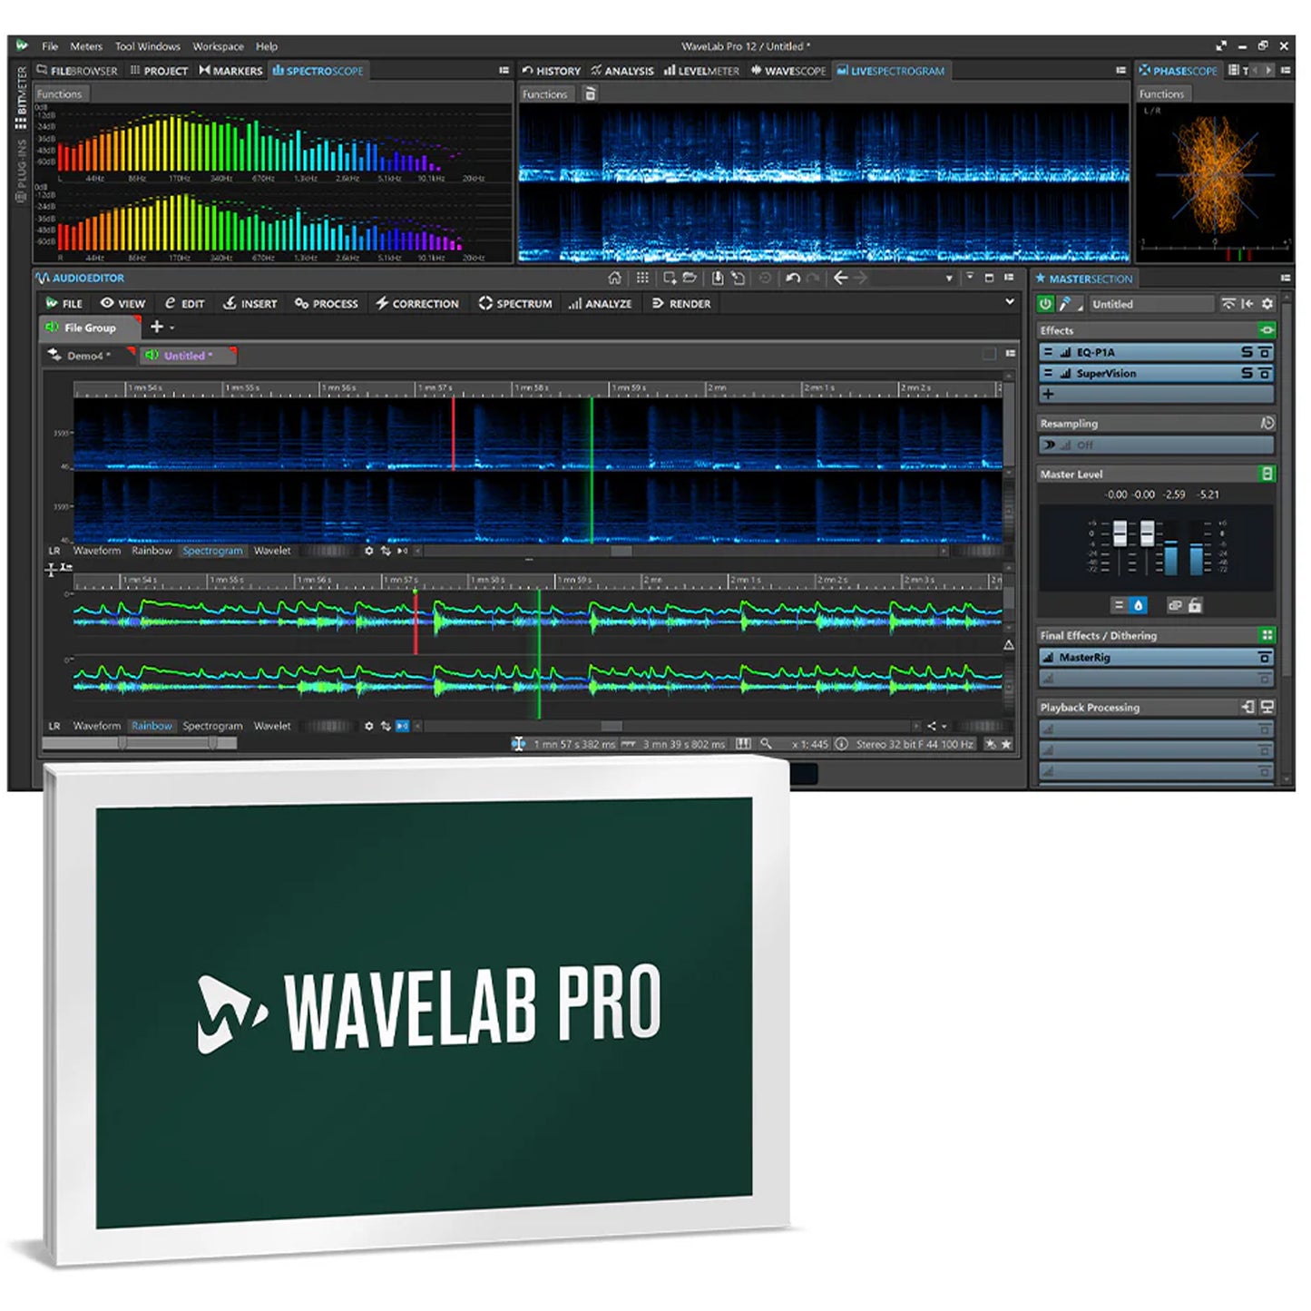Click the undo arrow icon
Image resolution: width=1311 pixels, height=1311 pixels.
click(792, 279)
